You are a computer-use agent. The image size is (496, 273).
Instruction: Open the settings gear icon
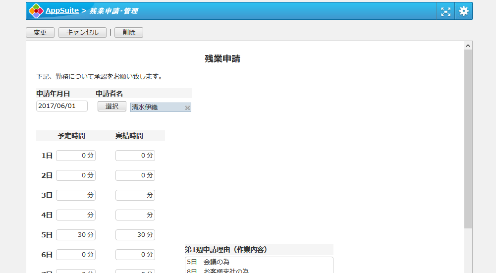(464, 11)
